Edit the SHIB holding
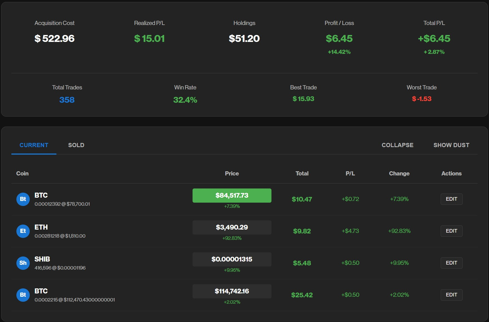This screenshot has height=322, width=489. click(451, 263)
